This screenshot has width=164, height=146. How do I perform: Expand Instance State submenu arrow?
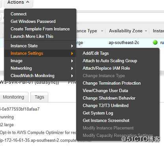point(72,46)
